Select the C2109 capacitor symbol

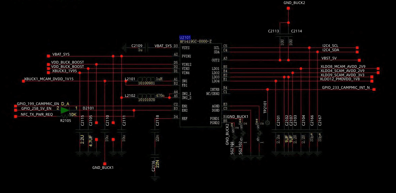click(147, 48)
